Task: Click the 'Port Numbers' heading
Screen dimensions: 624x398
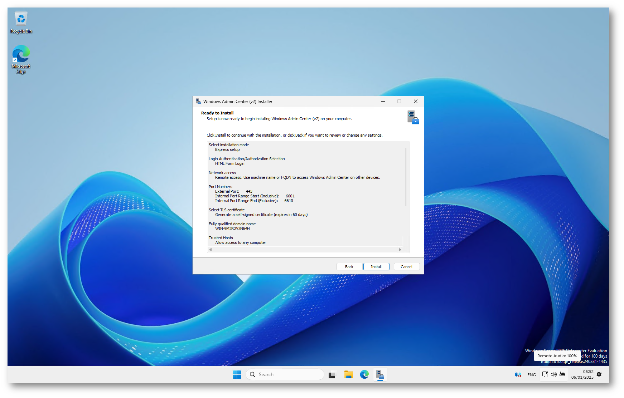Action: (221, 187)
